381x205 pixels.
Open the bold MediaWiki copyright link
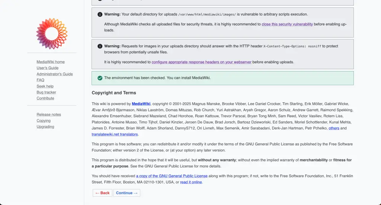141,104
